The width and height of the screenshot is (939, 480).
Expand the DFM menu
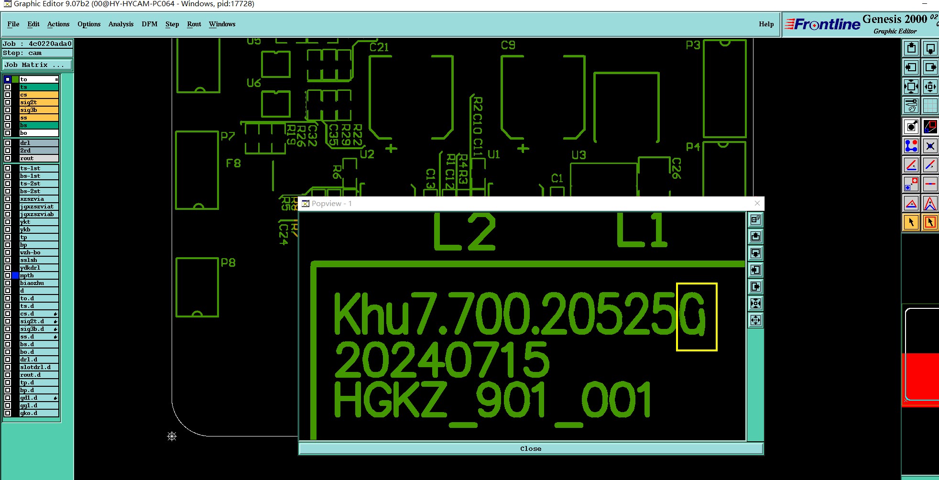tap(149, 24)
